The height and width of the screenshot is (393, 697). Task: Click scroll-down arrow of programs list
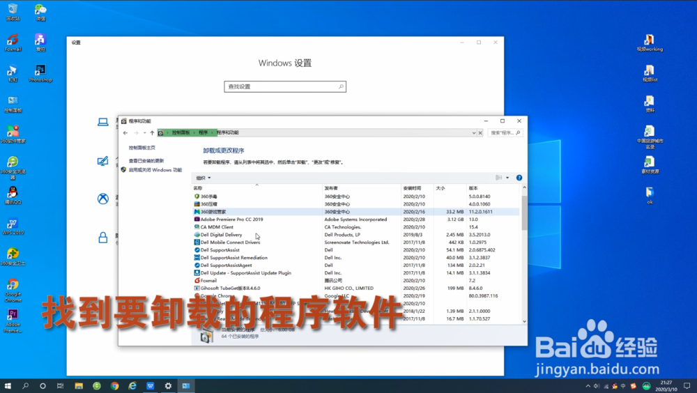524,321
